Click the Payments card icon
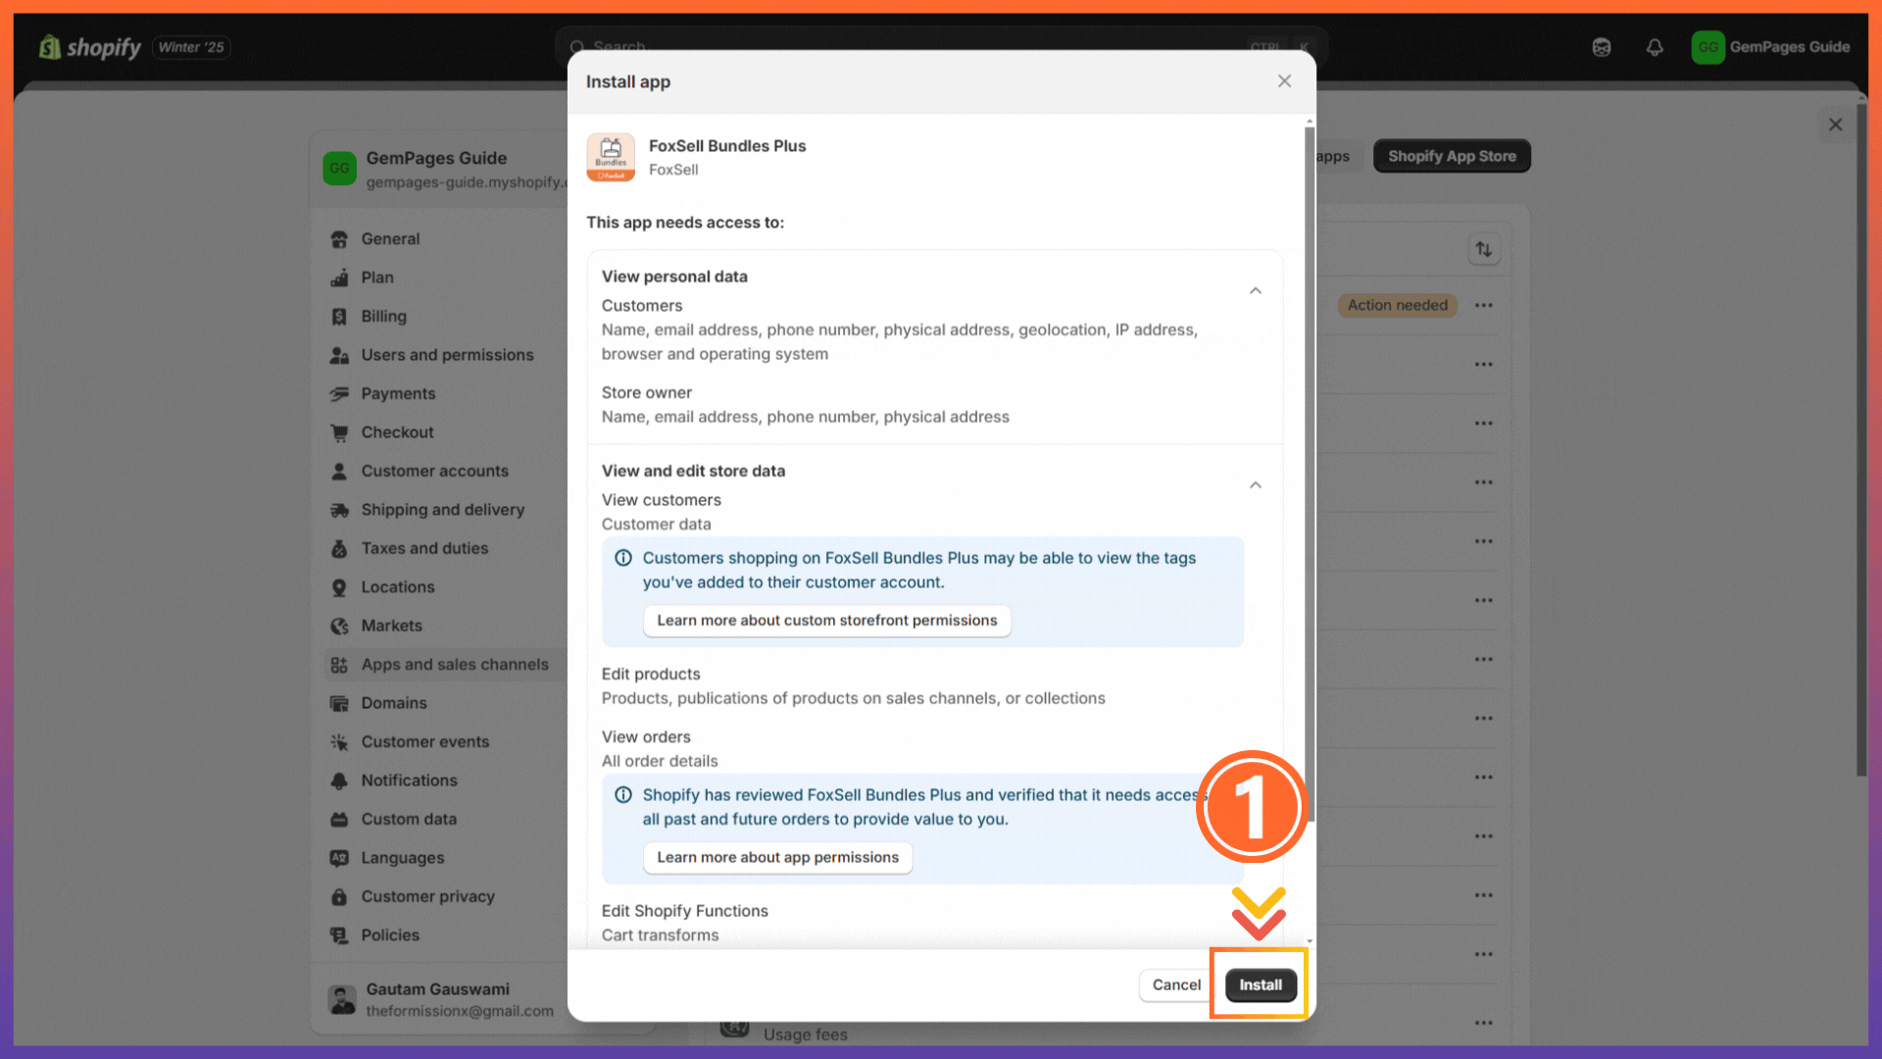This screenshot has height=1059, width=1882. pos(339,393)
